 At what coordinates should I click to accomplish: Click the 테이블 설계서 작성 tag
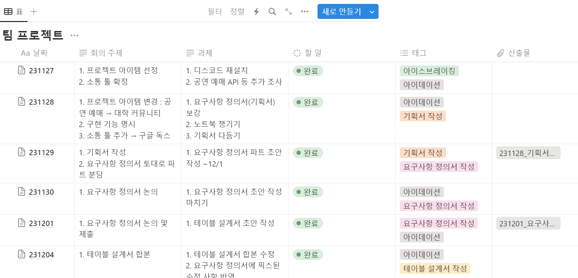pyautogui.click(x=435, y=268)
